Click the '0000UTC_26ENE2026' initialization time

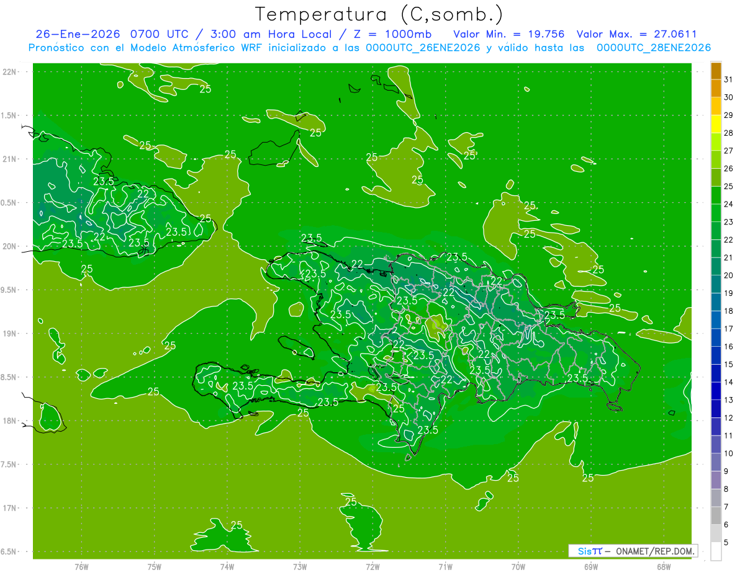[x=423, y=48]
